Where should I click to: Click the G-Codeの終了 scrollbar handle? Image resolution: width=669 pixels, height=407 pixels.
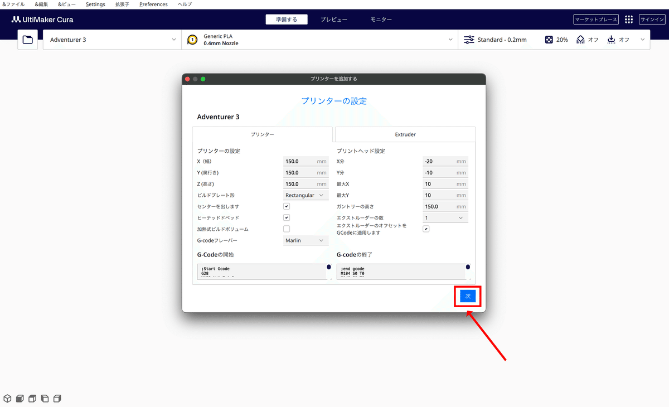[468, 268]
